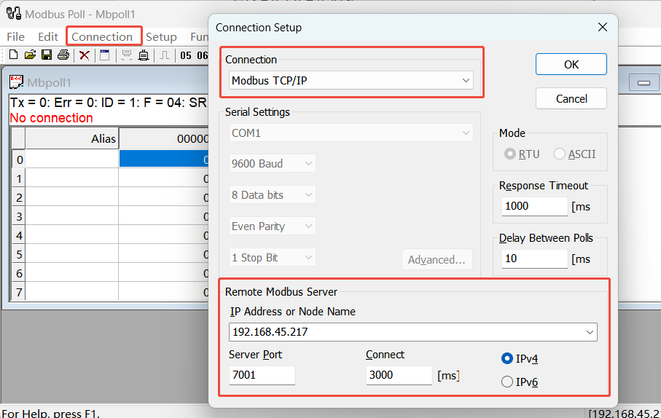Click the row header numbered 2

(18, 197)
